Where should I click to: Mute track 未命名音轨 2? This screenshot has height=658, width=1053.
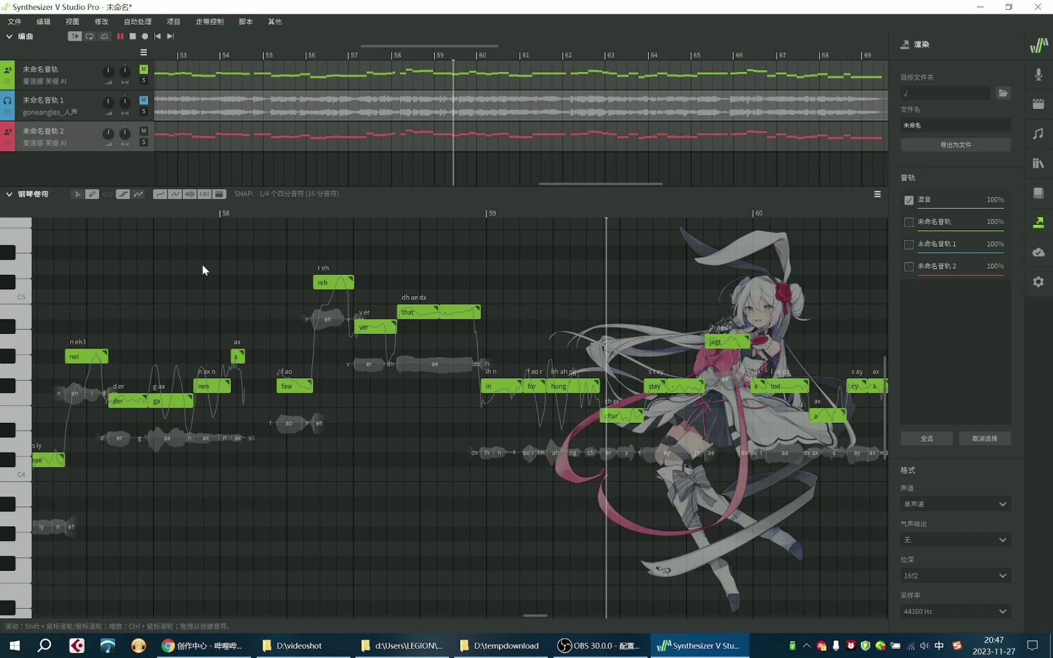pos(144,131)
